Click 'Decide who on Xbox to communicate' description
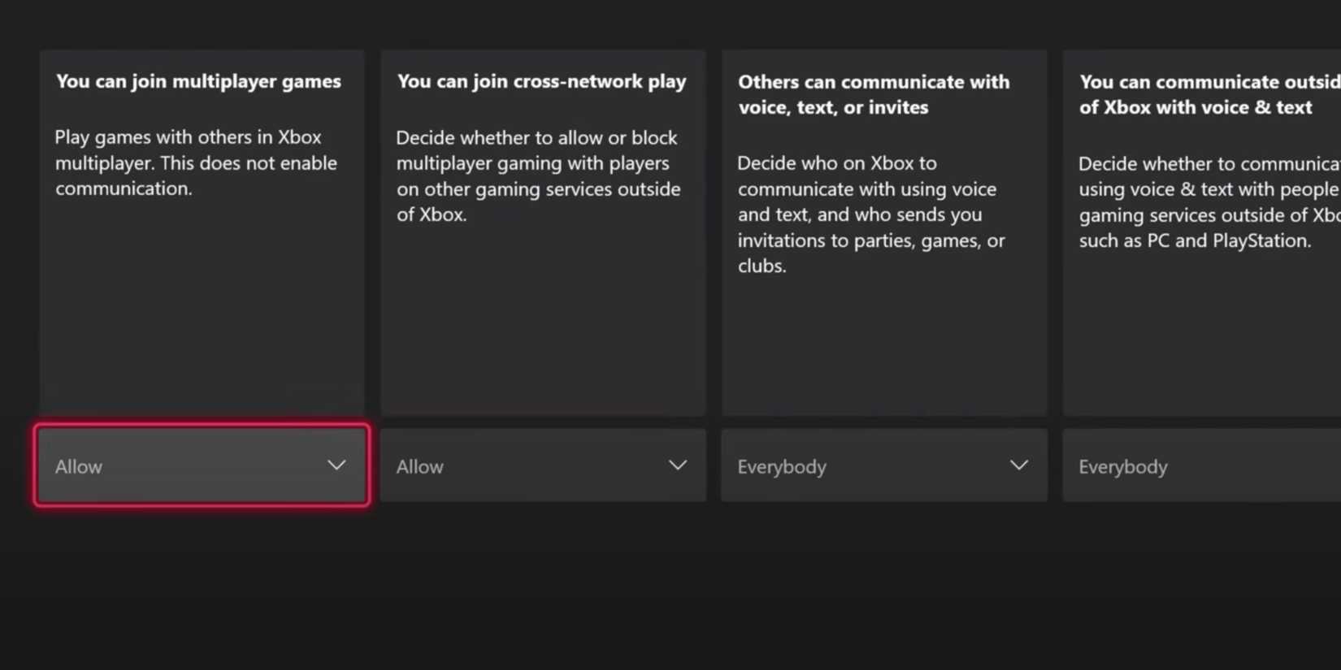The image size is (1341, 670). coord(871,214)
